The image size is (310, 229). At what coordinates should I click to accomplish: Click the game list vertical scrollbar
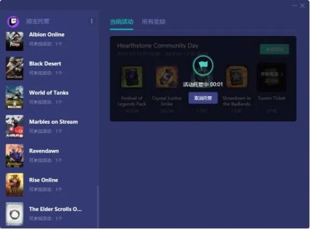coord(98,207)
